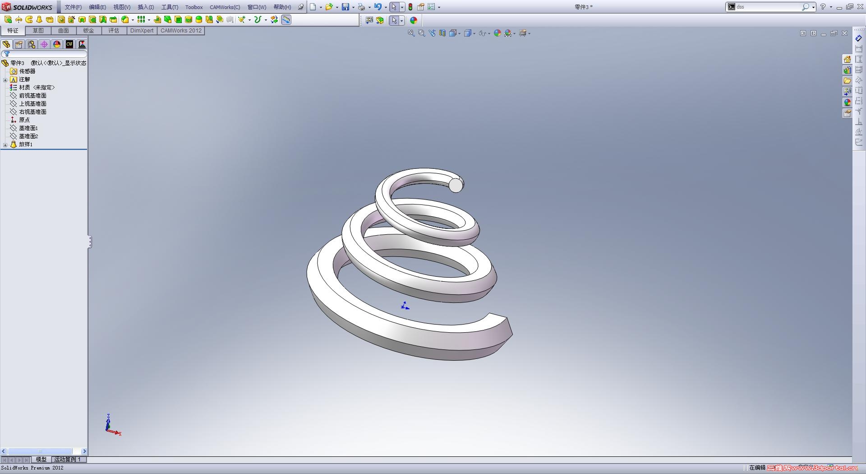866x474 pixels.
Task: Open the DisplayManager color ball tab
Action: pyautogui.click(x=57, y=44)
